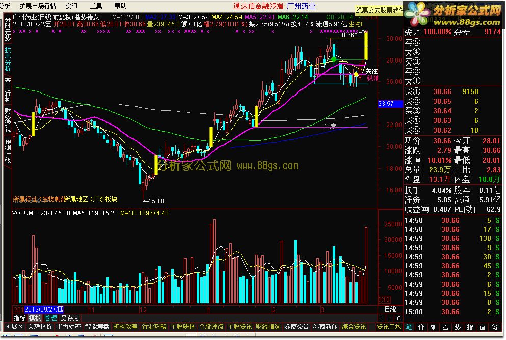
Task: Open the 帮助 menu
Action: (x=120, y=6)
